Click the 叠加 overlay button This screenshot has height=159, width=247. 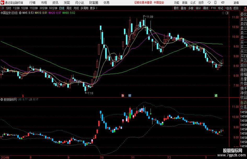[x=183, y=8]
